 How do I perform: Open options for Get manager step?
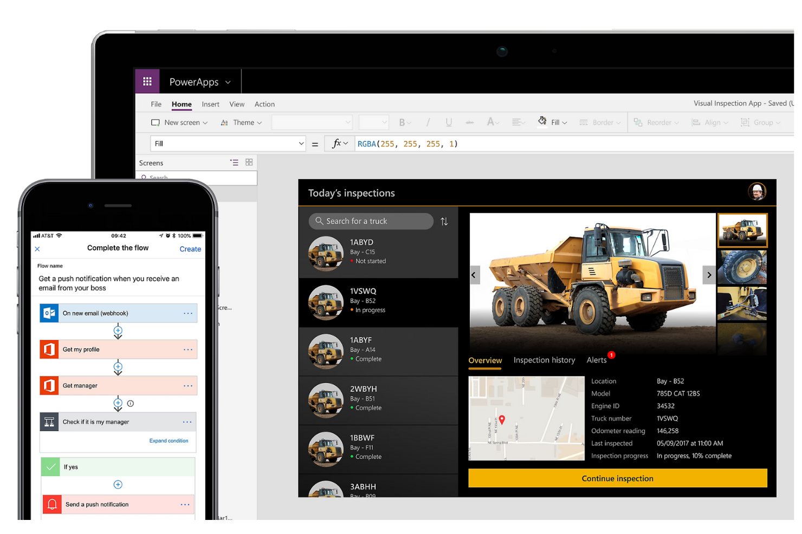188,386
